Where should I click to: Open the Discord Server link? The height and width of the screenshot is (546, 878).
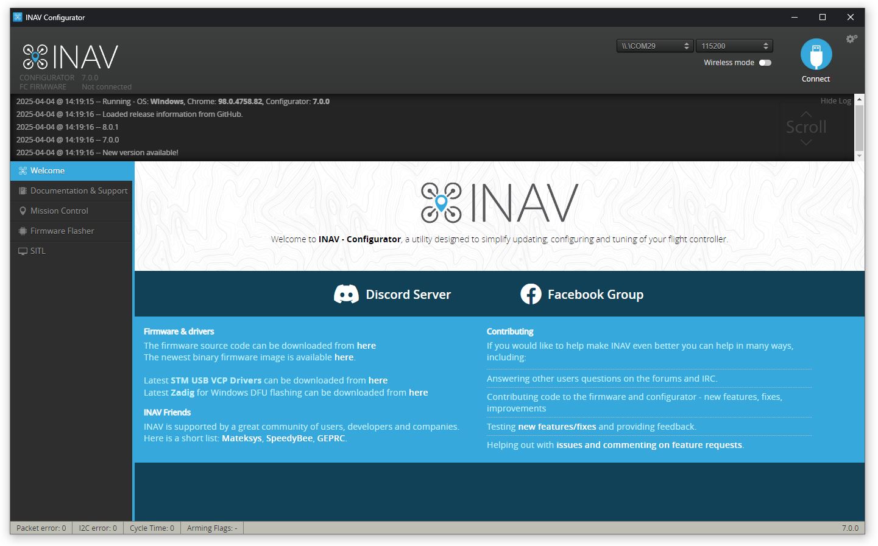point(392,295)
